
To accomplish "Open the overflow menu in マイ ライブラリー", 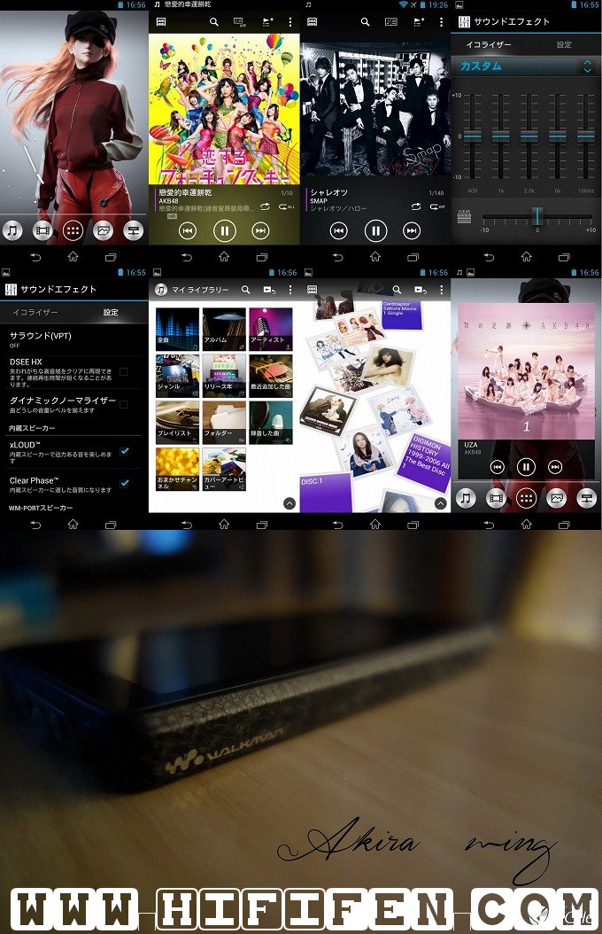I will (290, 290).
